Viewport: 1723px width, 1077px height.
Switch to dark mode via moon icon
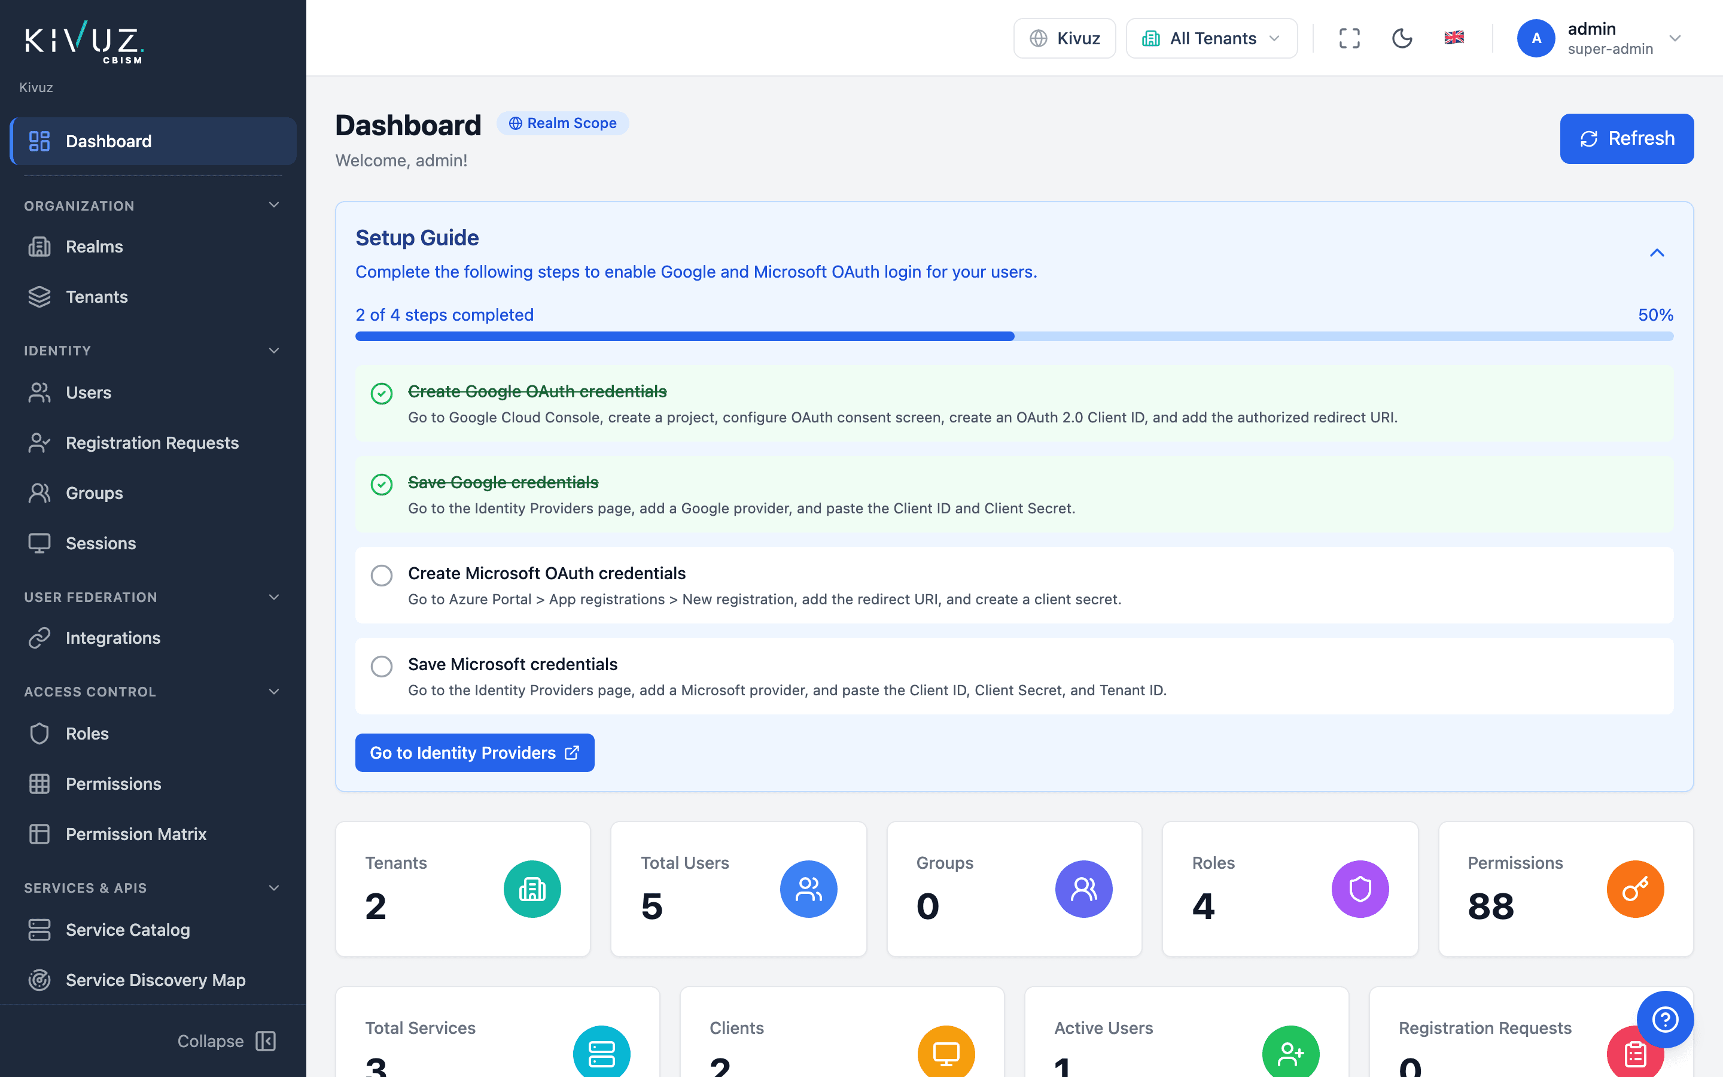1402,38
